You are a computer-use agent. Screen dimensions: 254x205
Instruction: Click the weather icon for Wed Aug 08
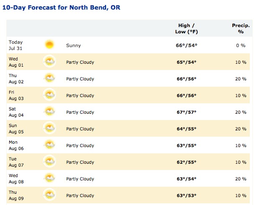click(49, 178)
